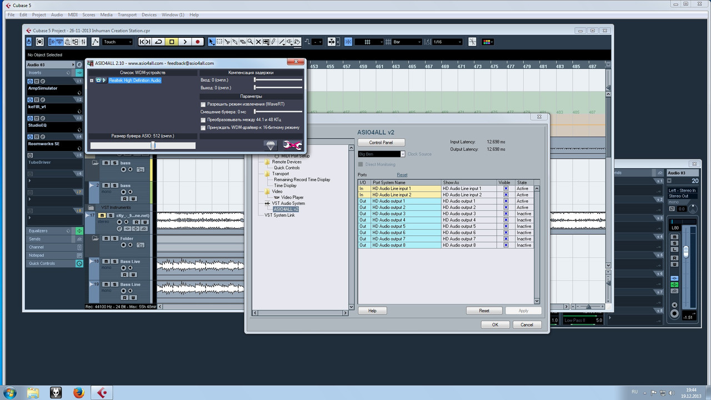Open ASIO4ALL advanced options via the wrench icon

point(293,145)
